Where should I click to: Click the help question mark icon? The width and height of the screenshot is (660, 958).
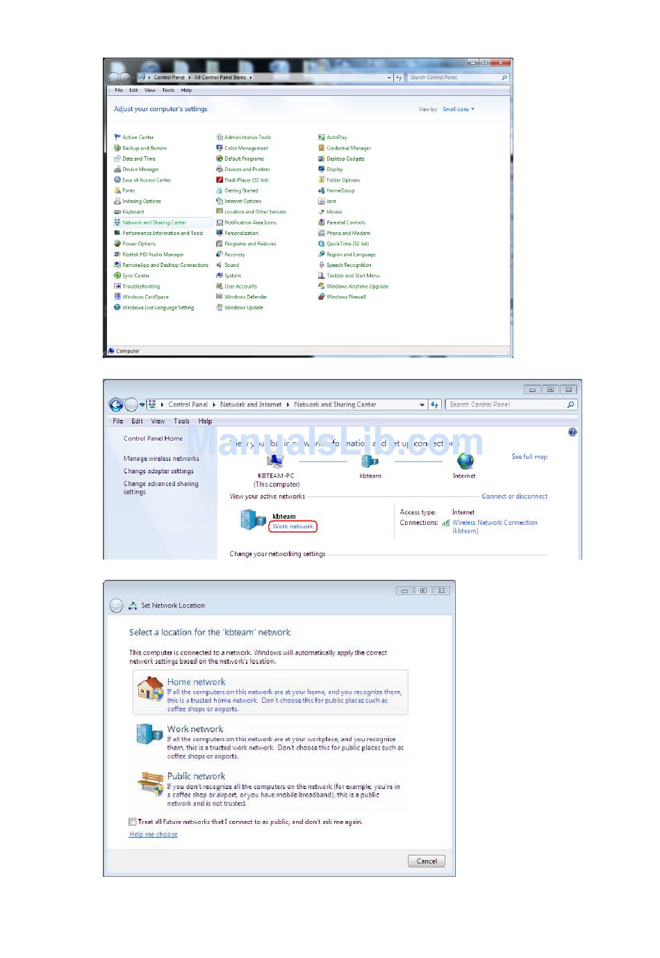[x=572, y=432]
